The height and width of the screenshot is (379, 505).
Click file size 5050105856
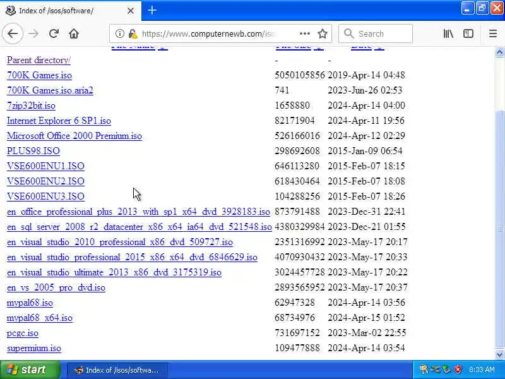point(300,75)
